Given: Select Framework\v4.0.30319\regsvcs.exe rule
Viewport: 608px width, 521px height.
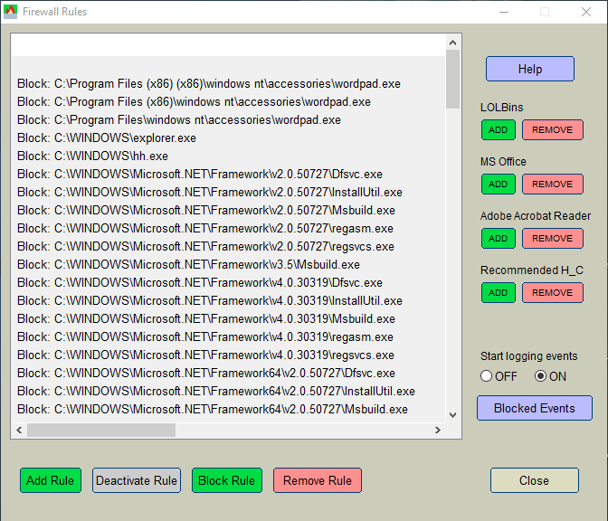Looking at the screenshot, I should (x=205, y=355).
